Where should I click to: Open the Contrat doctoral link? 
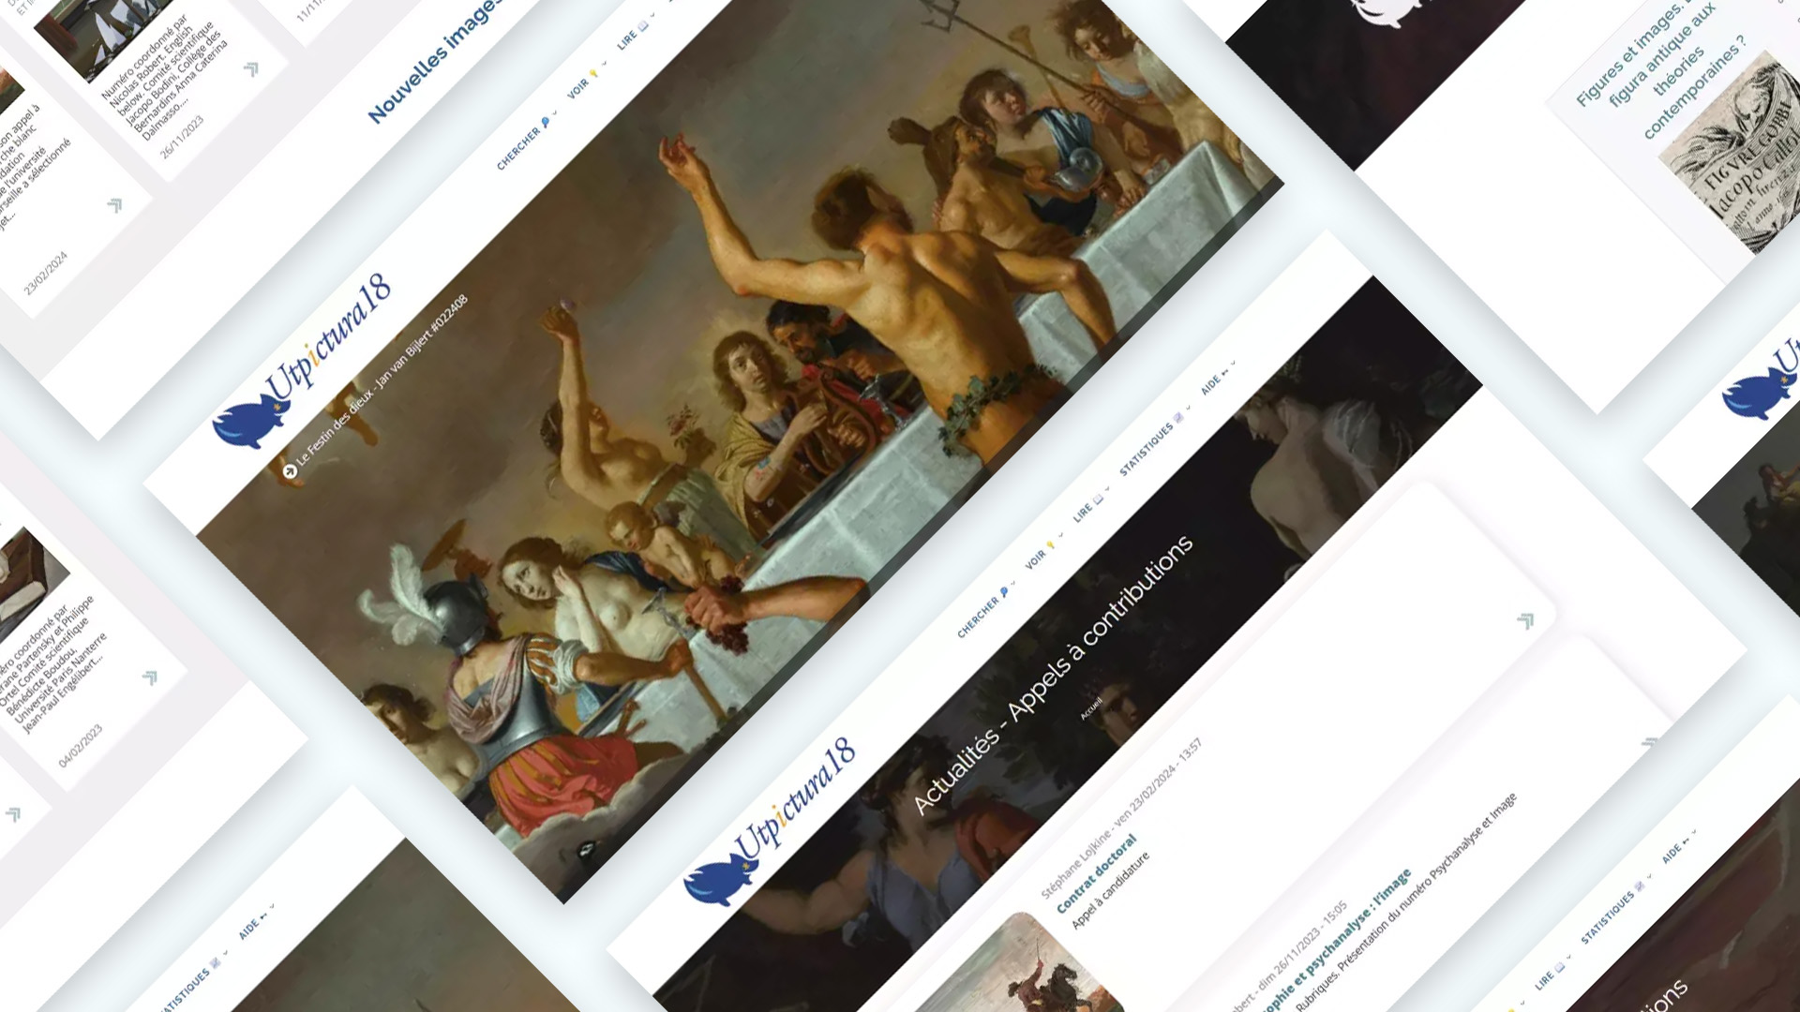(1096, 874)
